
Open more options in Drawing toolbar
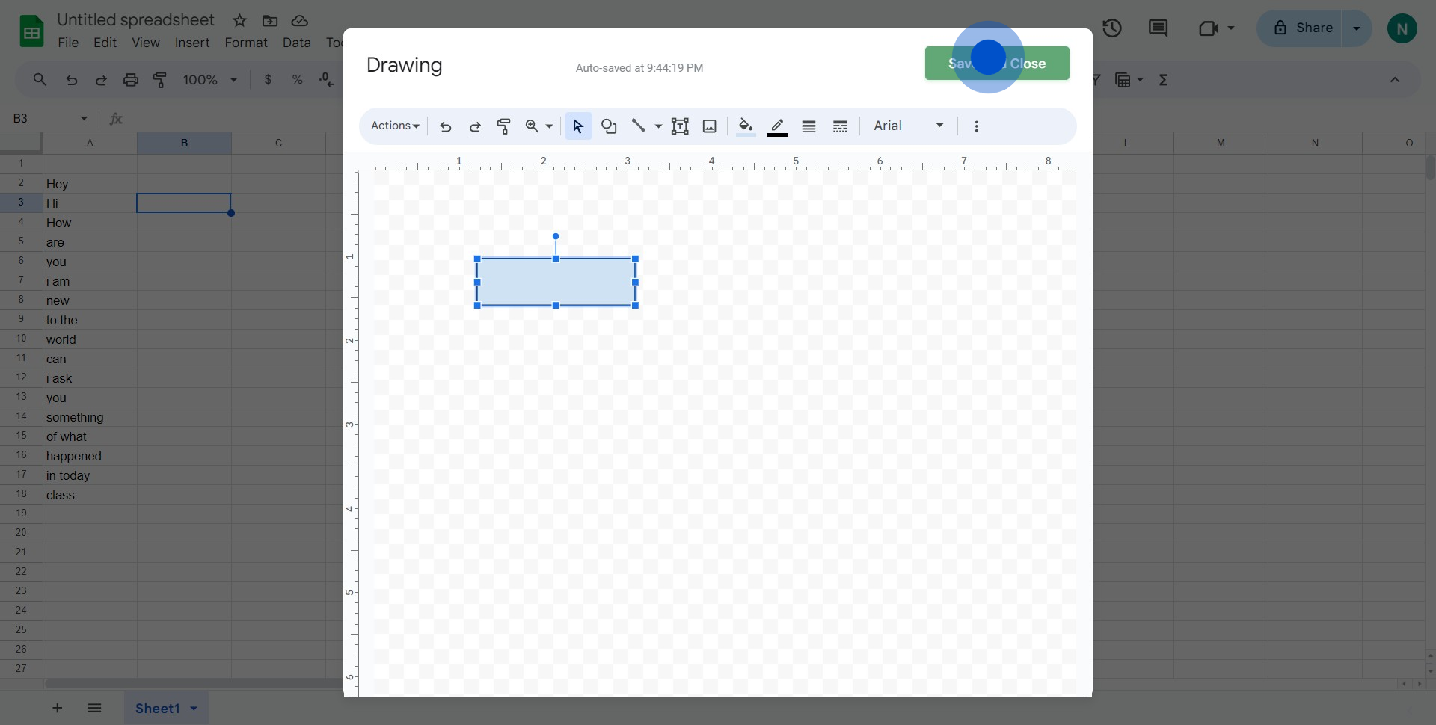pos(976,126)
